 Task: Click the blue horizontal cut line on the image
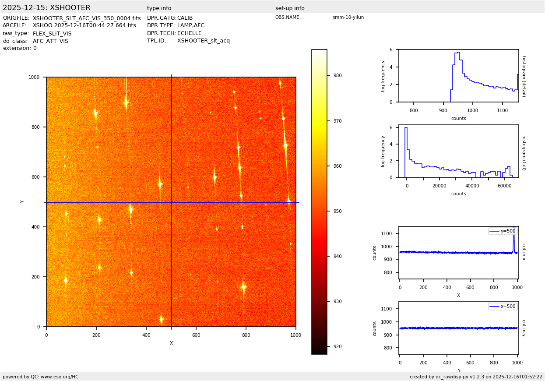coord(109,202)
